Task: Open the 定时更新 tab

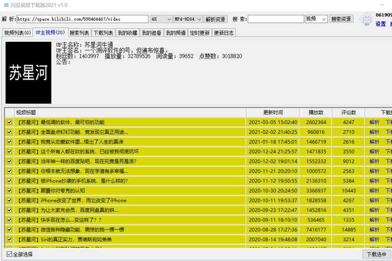Action: point(199,33)
